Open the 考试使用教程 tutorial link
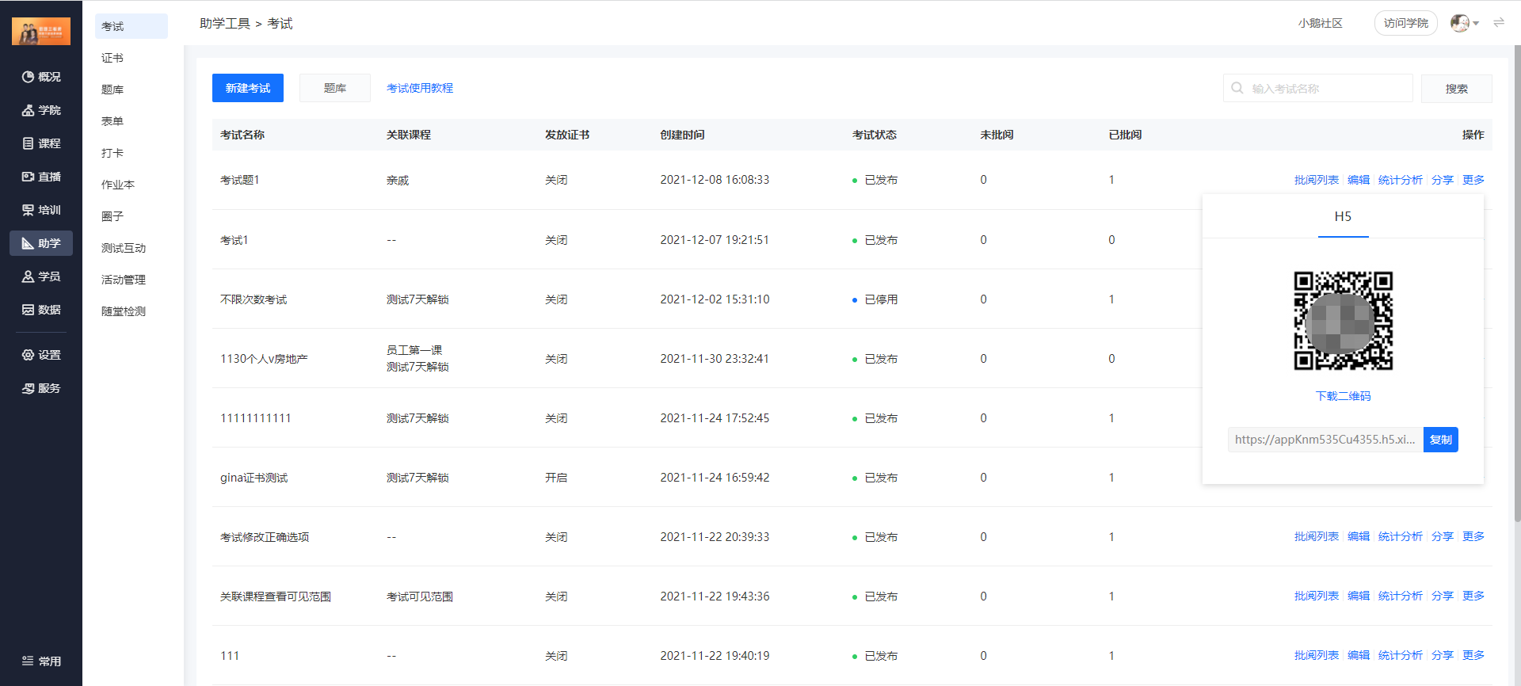1521x686 pixels. click(x=420, y=88)
